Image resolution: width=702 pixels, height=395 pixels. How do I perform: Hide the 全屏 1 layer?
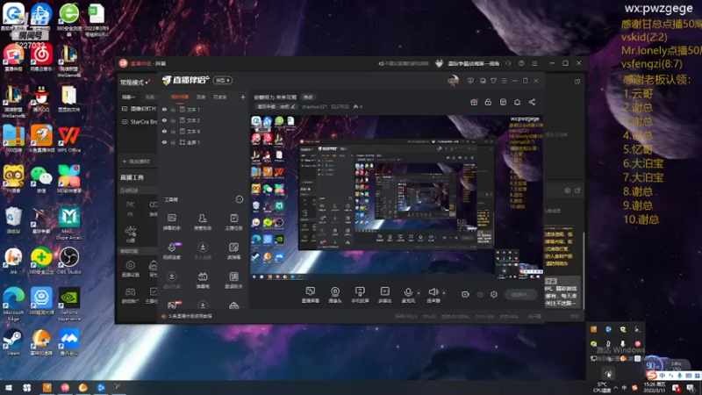(x=164, y=142)
